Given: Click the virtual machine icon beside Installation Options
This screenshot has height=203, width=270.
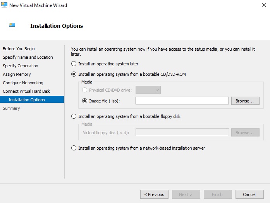Looking at the screenshot, I should (12, 26).
